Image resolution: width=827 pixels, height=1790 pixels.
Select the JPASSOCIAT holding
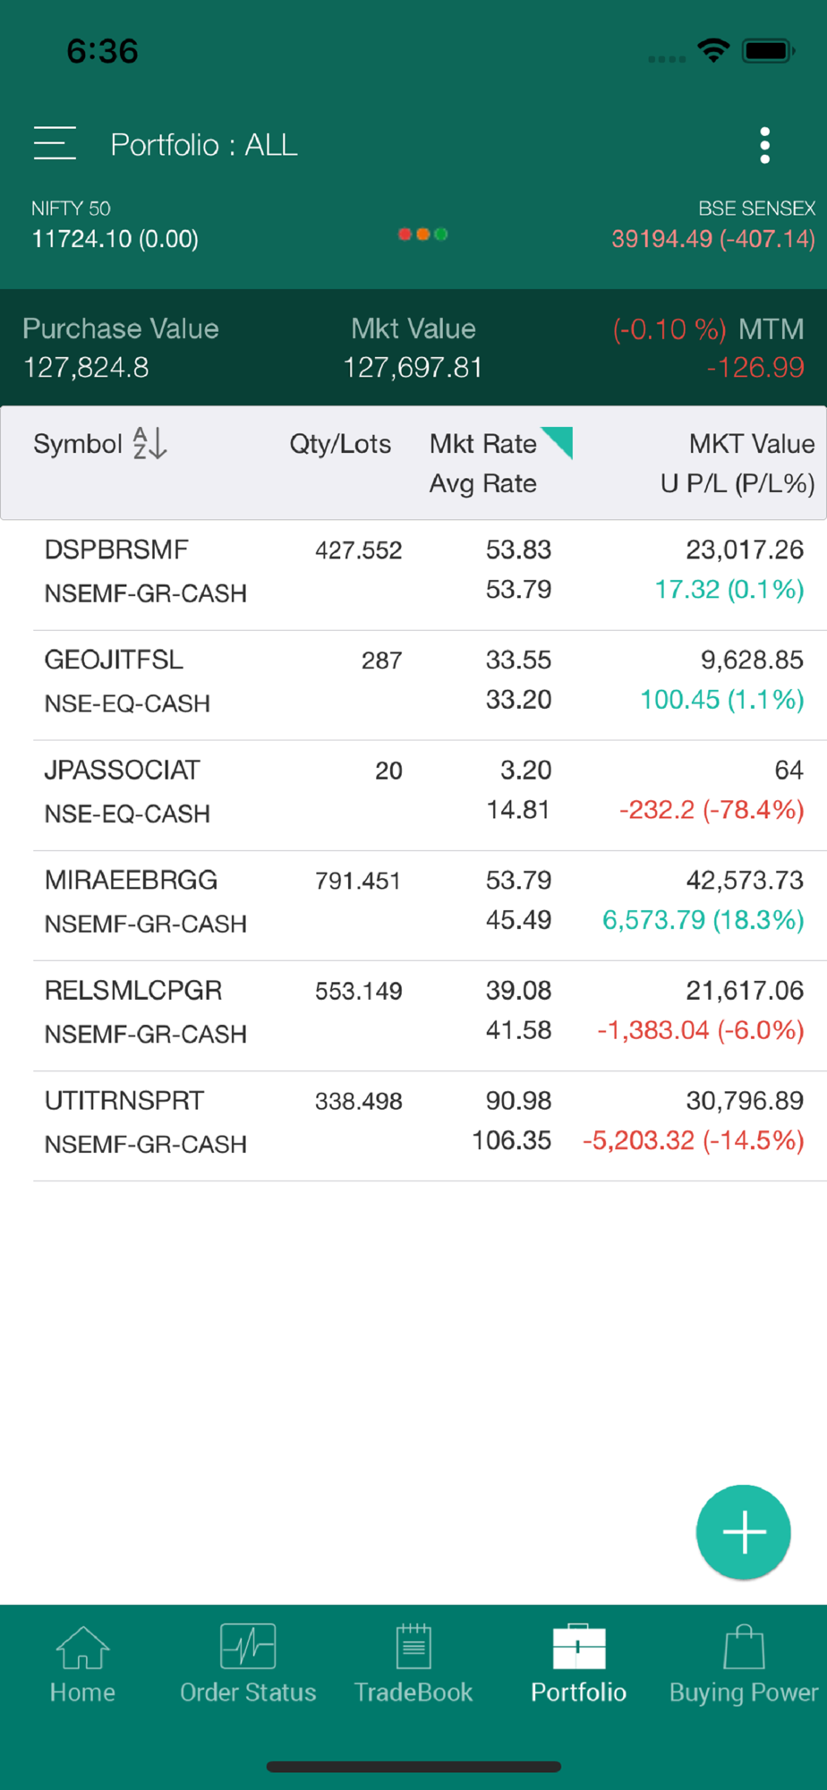click(x=424, y=791)
